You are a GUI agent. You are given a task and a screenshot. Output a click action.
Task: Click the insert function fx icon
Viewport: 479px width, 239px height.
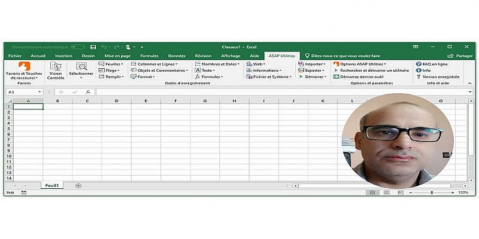88,92
